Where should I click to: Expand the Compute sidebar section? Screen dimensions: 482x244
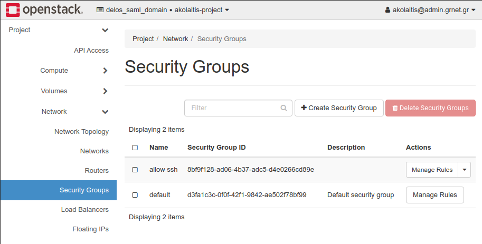(x=105, y=71)
